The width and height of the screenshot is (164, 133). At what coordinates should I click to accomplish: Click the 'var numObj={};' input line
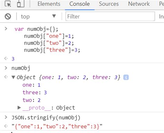pyautogui.click(x=36, y=29)
